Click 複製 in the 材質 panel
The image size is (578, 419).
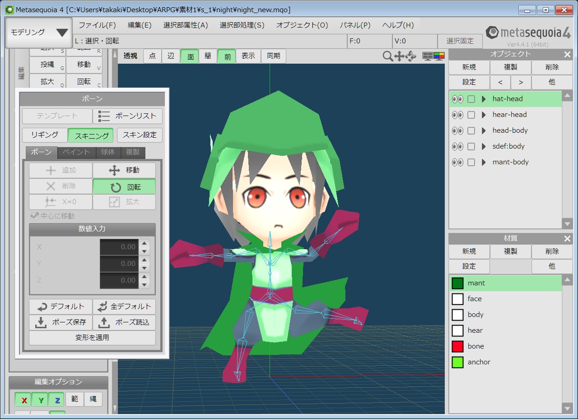tap(511, 251)
